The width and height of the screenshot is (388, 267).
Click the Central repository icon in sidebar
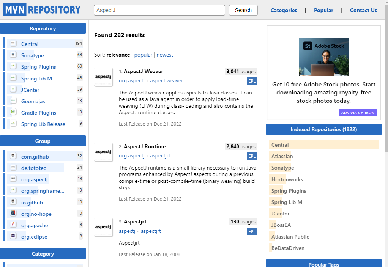13,43
